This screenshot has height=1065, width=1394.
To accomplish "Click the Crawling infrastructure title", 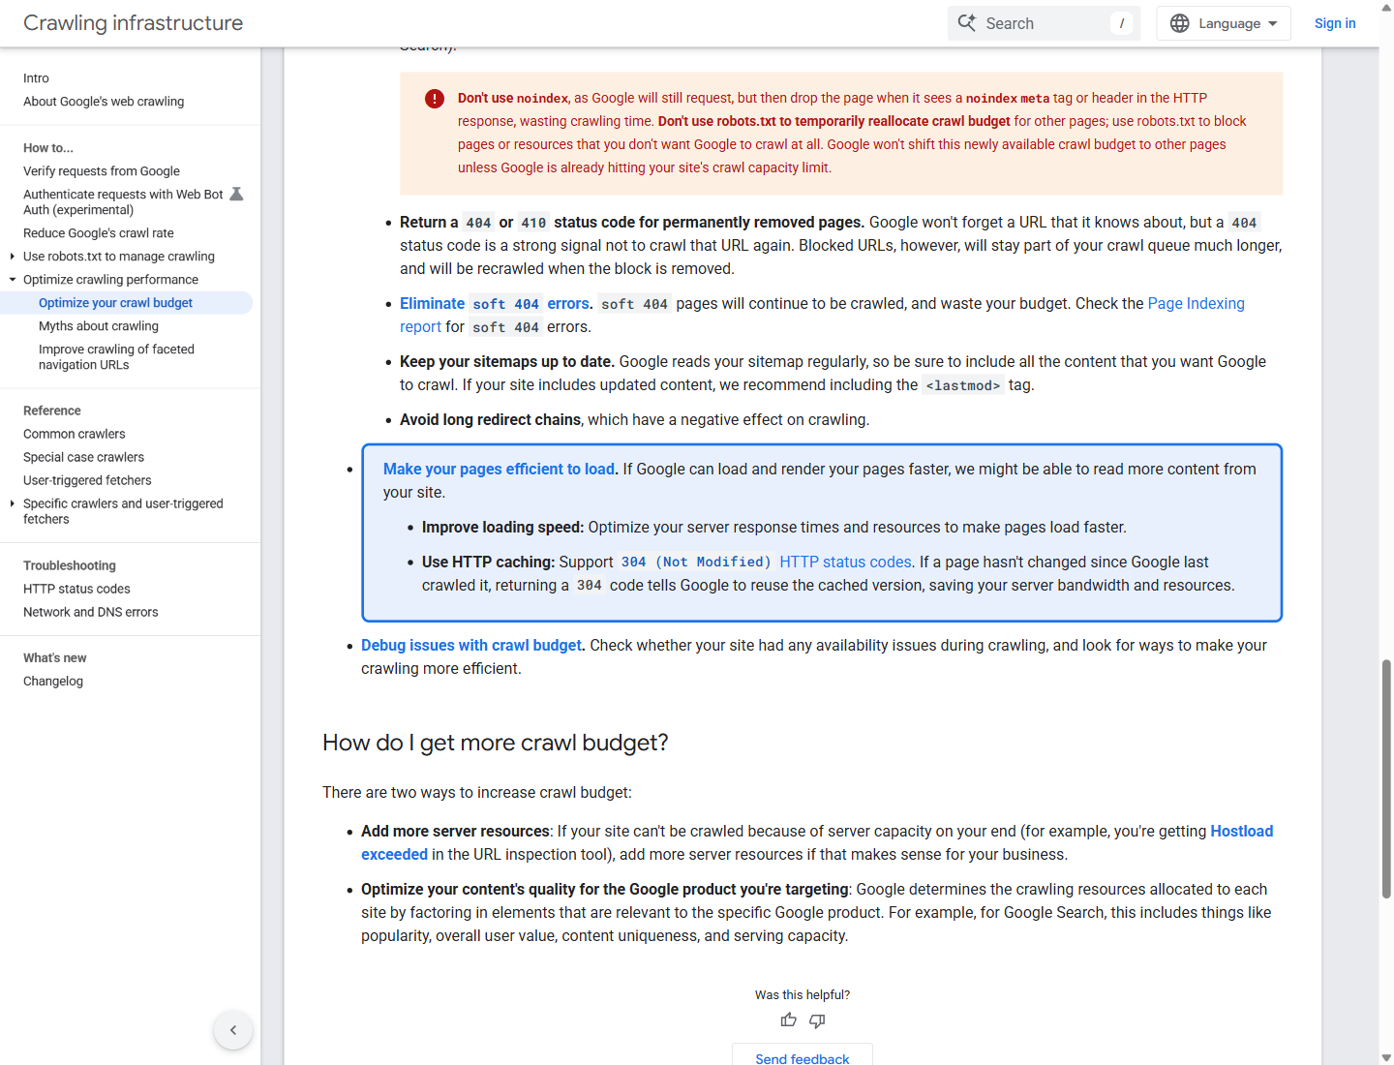I will 134,23.
